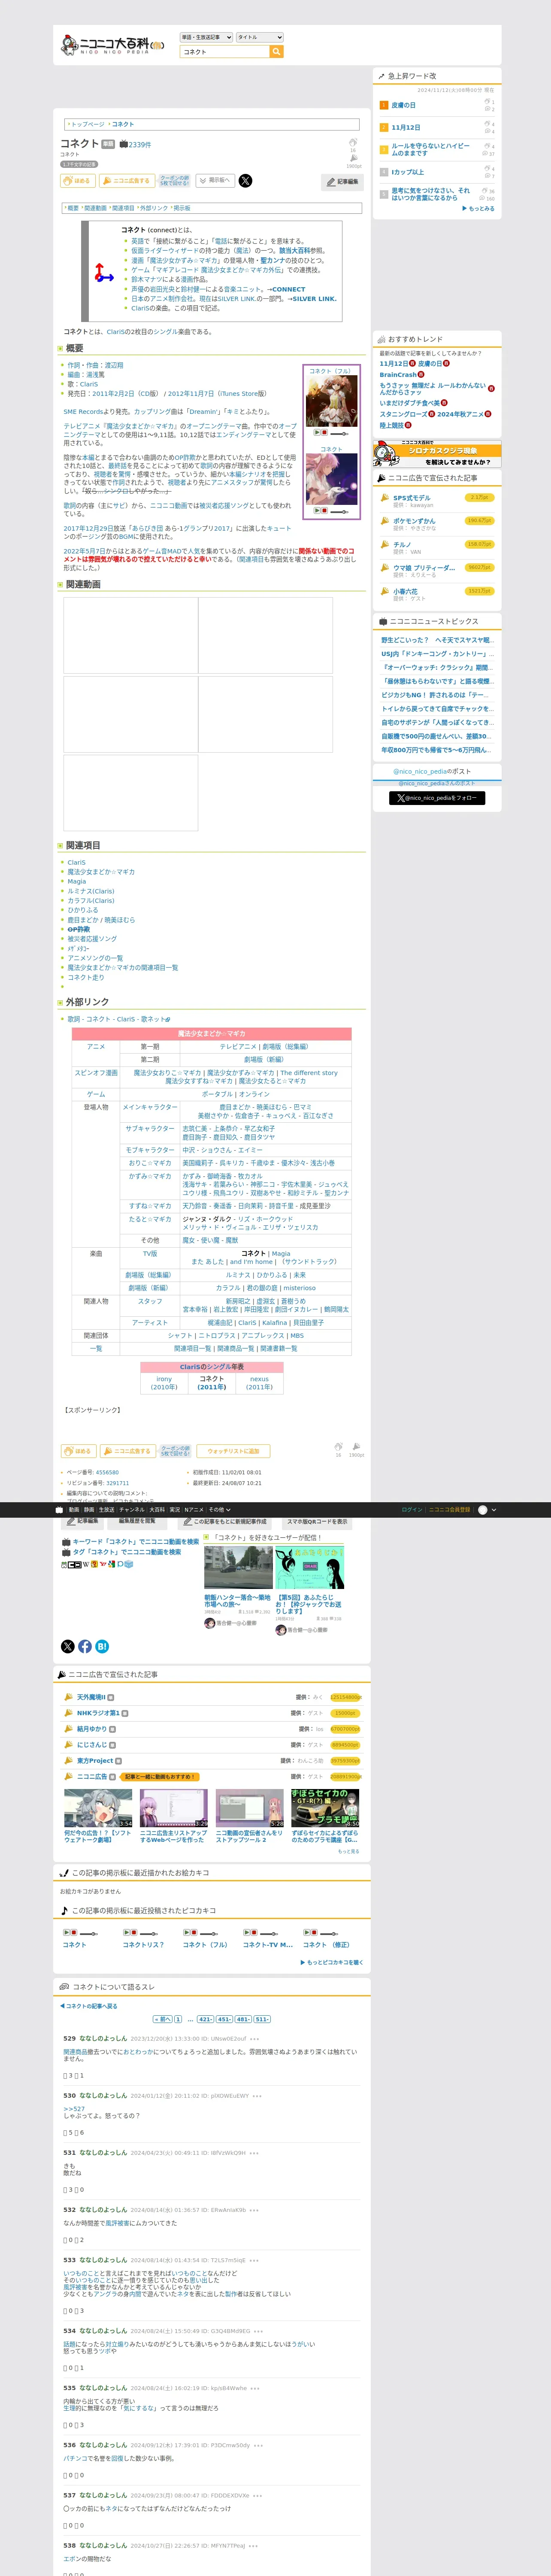Open the user avatar in the niconico bar
Screen dimensions: 551x2576
tap(483, 1510)
